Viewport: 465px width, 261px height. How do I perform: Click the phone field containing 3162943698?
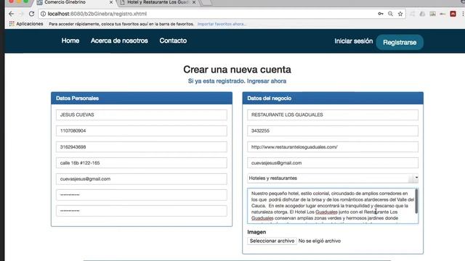(x=142, y=146)
